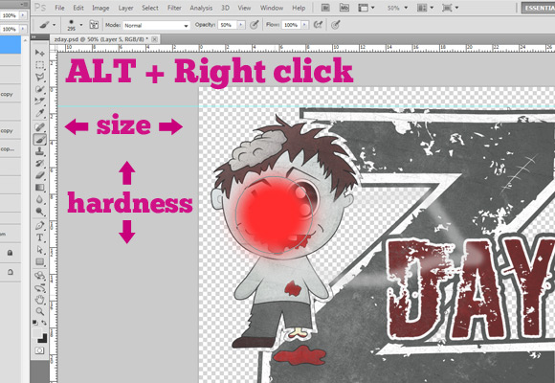The width and height of the screenshot is (555, 383).
Task: Select the Dodge tool
Action: (39, 212)
